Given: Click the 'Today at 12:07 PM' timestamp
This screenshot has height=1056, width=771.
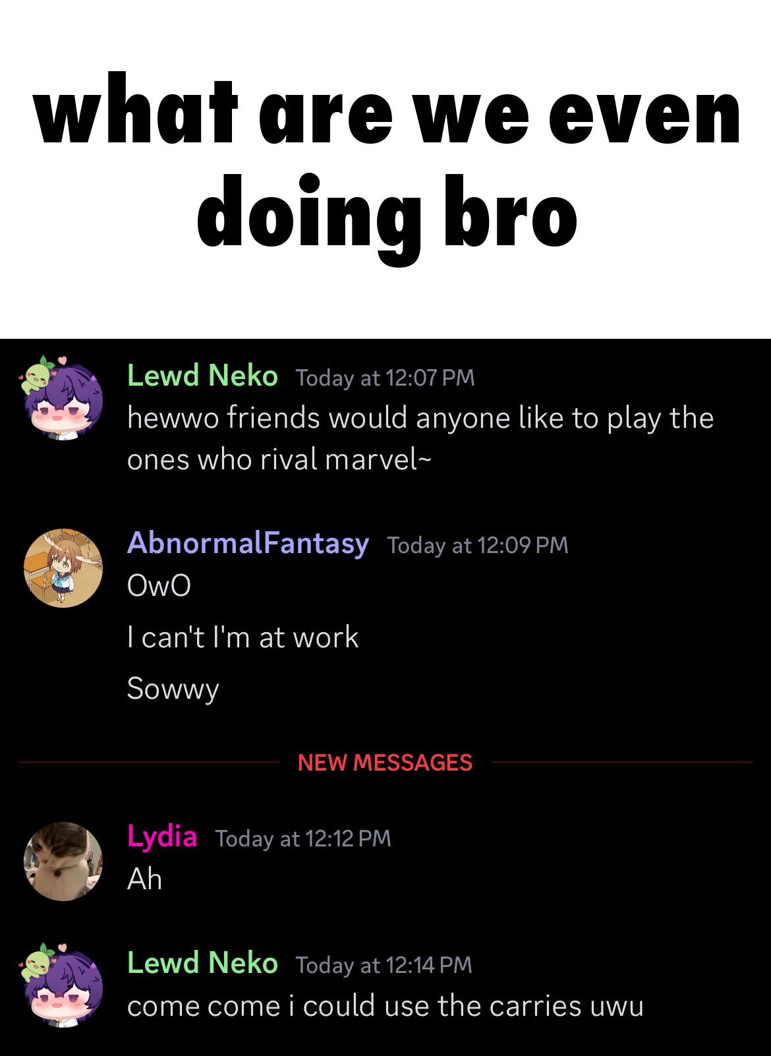Looking at the screenshot, I should [385, 378].
